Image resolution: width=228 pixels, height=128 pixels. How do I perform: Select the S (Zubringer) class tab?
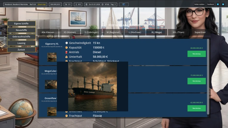(91, 32)
